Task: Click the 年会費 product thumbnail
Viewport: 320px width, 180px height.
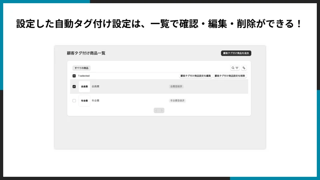Action: [x=84, y=101]
